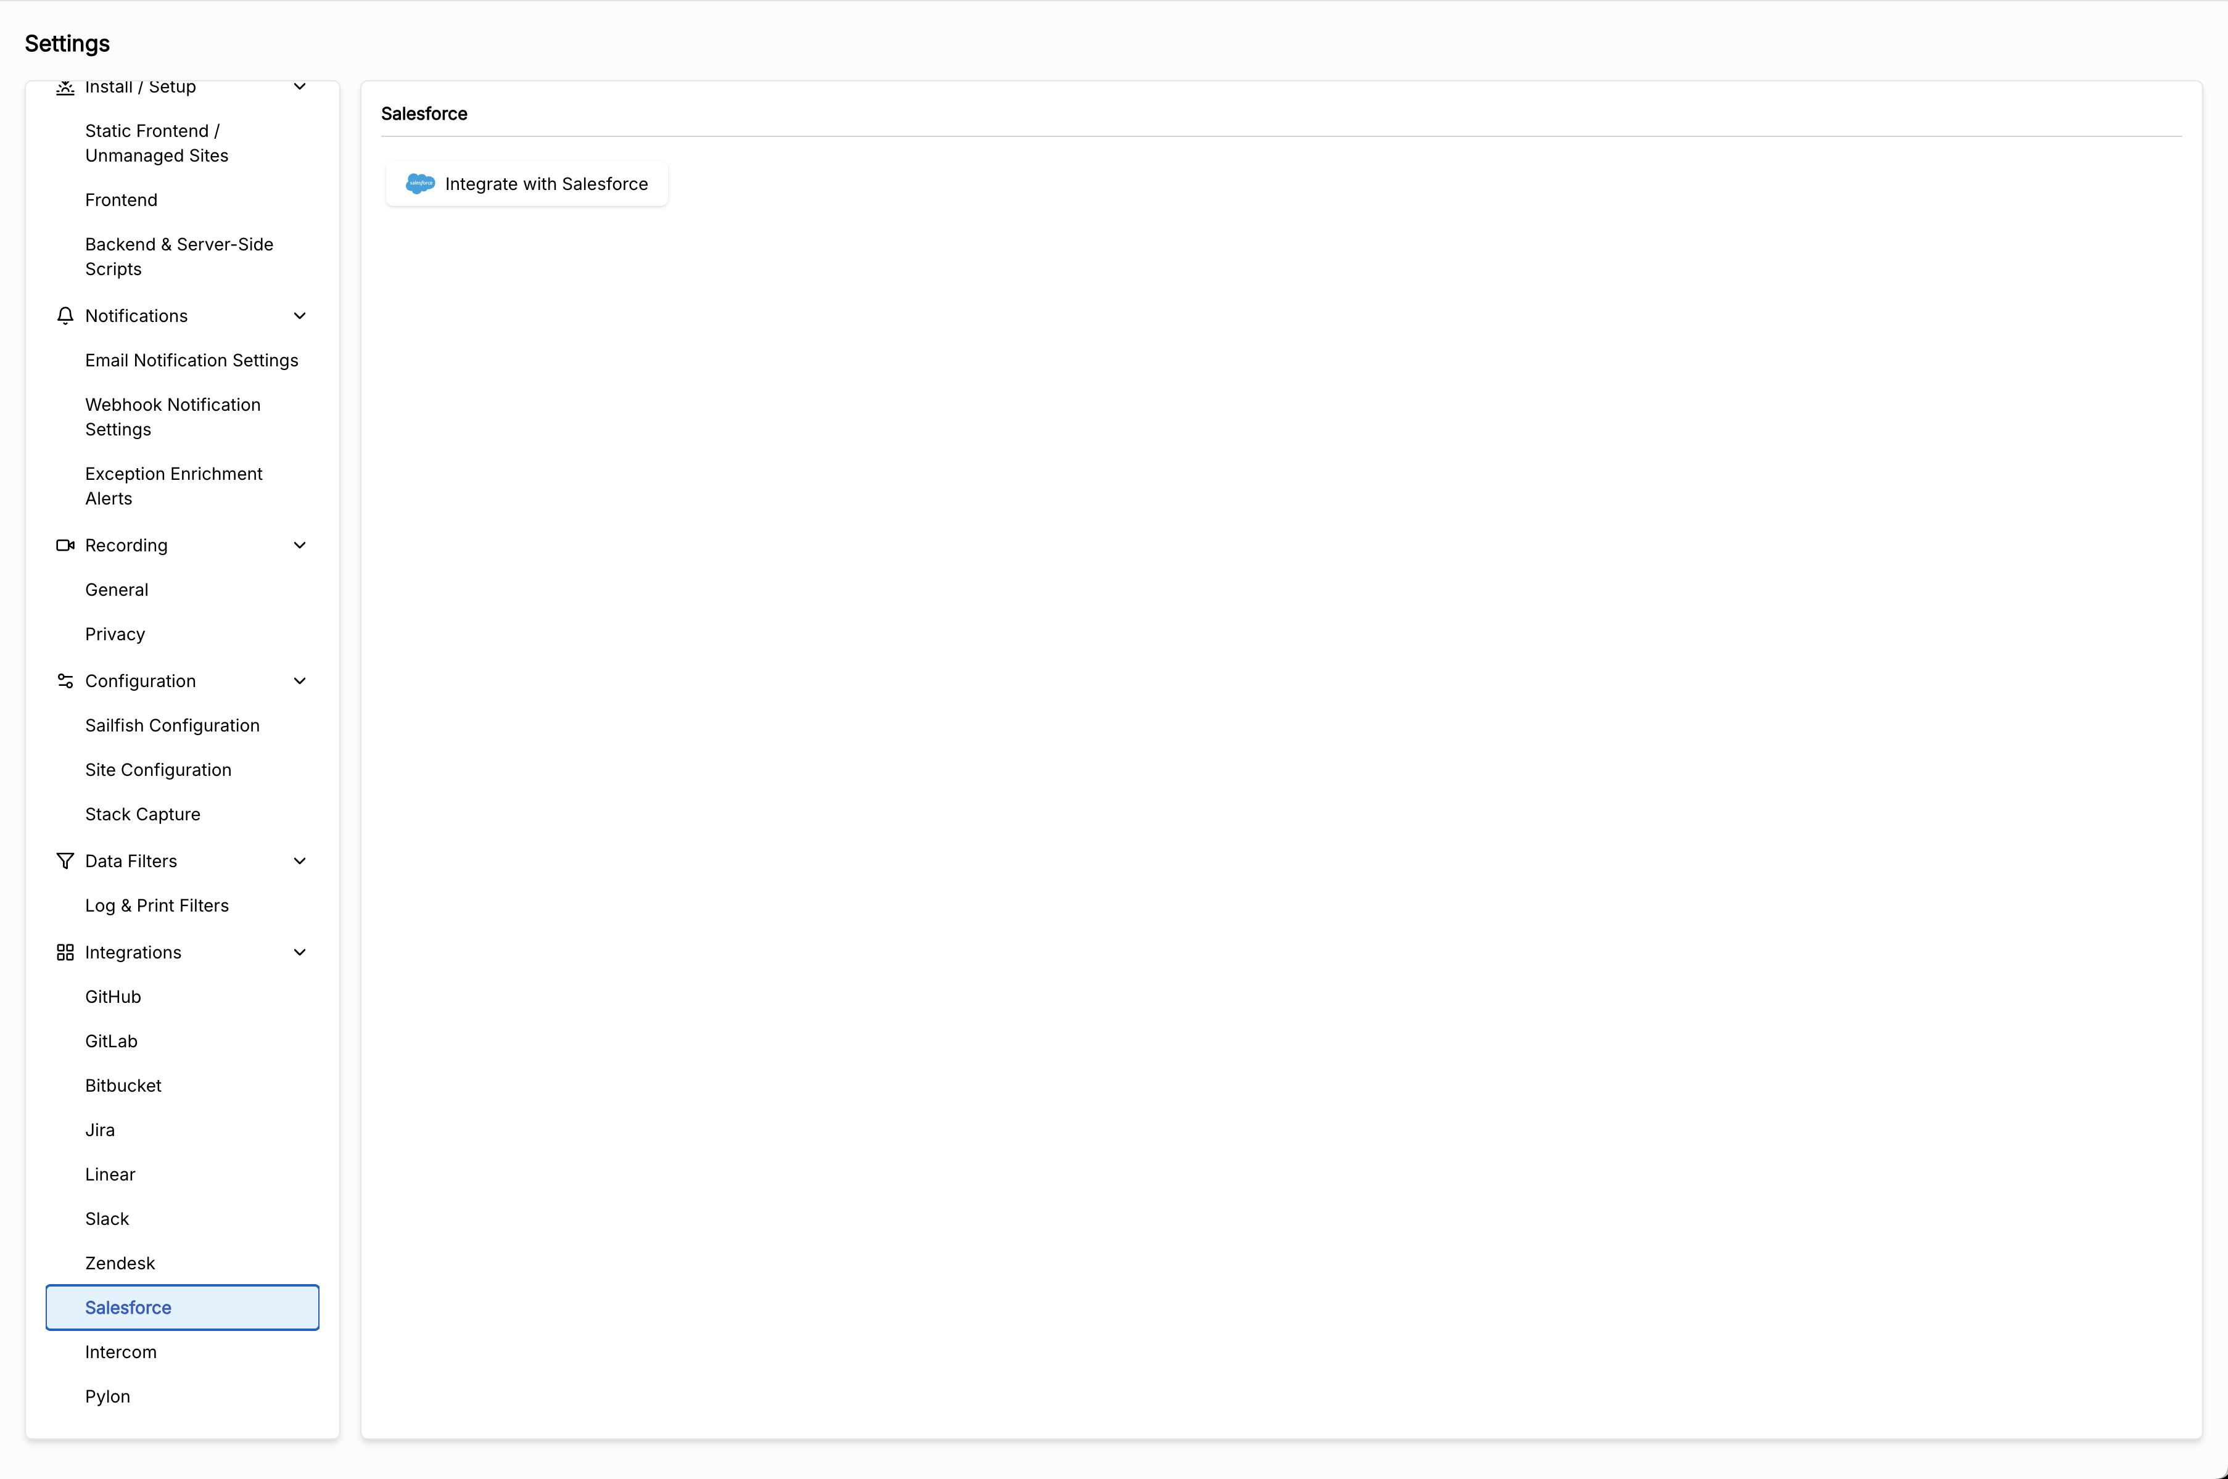This screenshot has width=2228, height=1479.
Task: Click the Recording camera icon
Action: (x=65, y=545)
